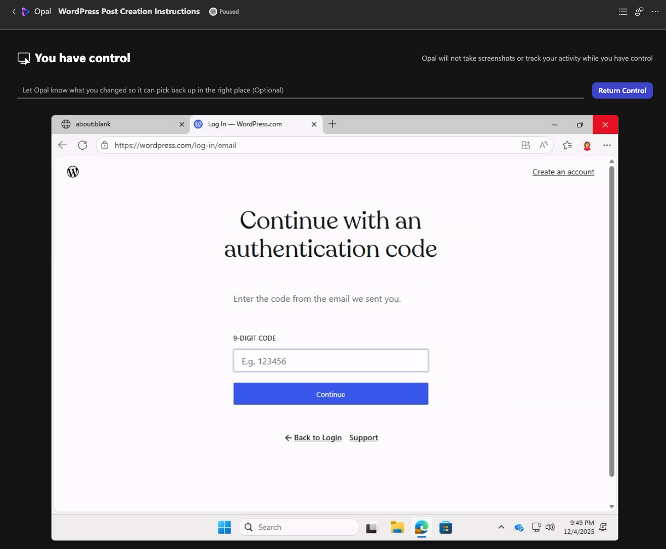Click the browser back arrow
This screenshot has height=549, width=666.
pyautogui.click(x=63, y=145)
